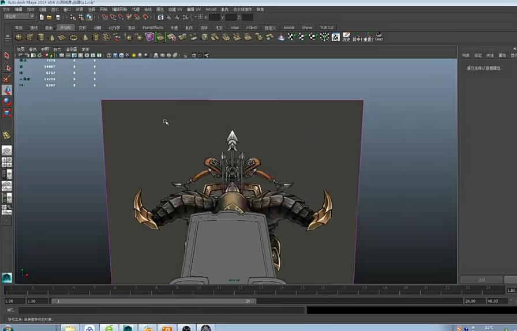Open the 着色 (Shading) panel menu

(32, 49)
